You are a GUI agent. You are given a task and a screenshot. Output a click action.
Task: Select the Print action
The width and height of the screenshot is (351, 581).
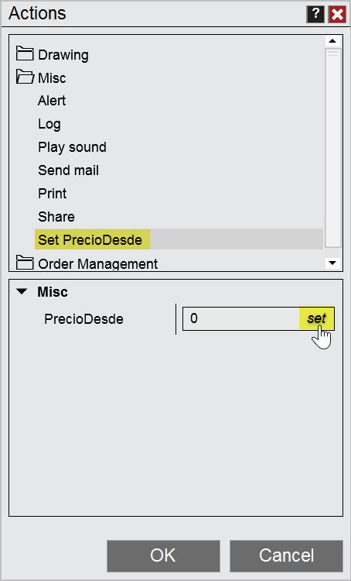pos(52,194)
